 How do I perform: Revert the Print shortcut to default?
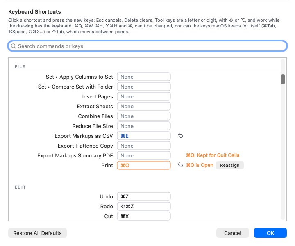(180, 165)
